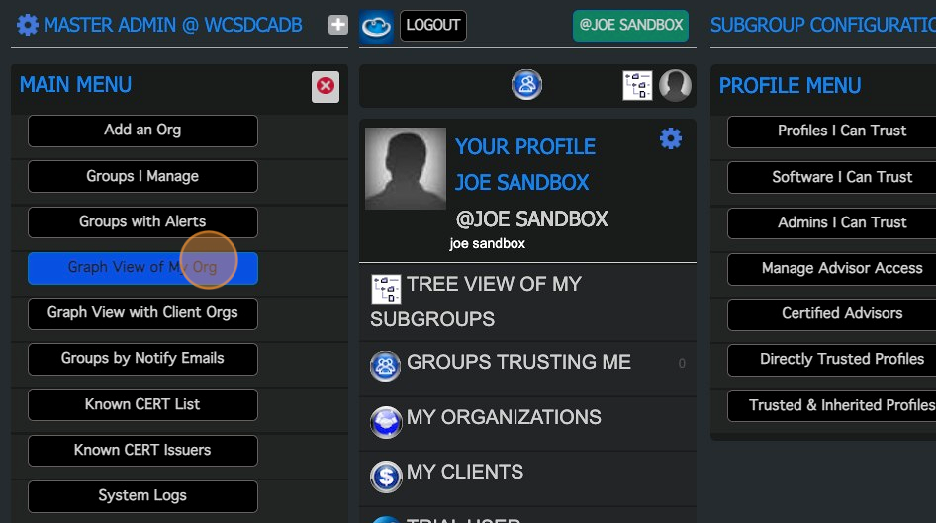Viewport: 936px width, 523px height.
Task: Click the tree view icon in toolbar
Action: [637, 86]
